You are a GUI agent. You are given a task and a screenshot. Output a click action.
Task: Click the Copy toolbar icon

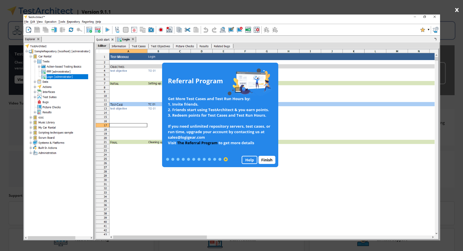point(179,30)
